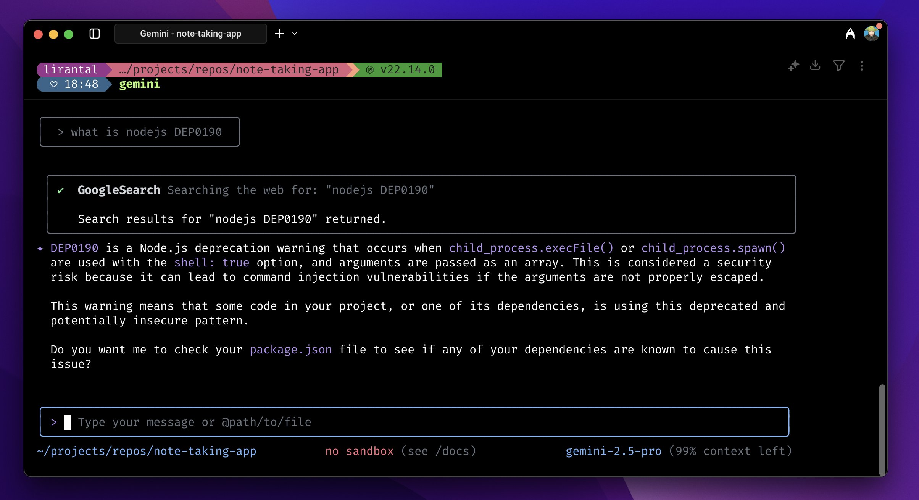Open a new tab with plus icon
919x500 pixels.
point(279,34)
